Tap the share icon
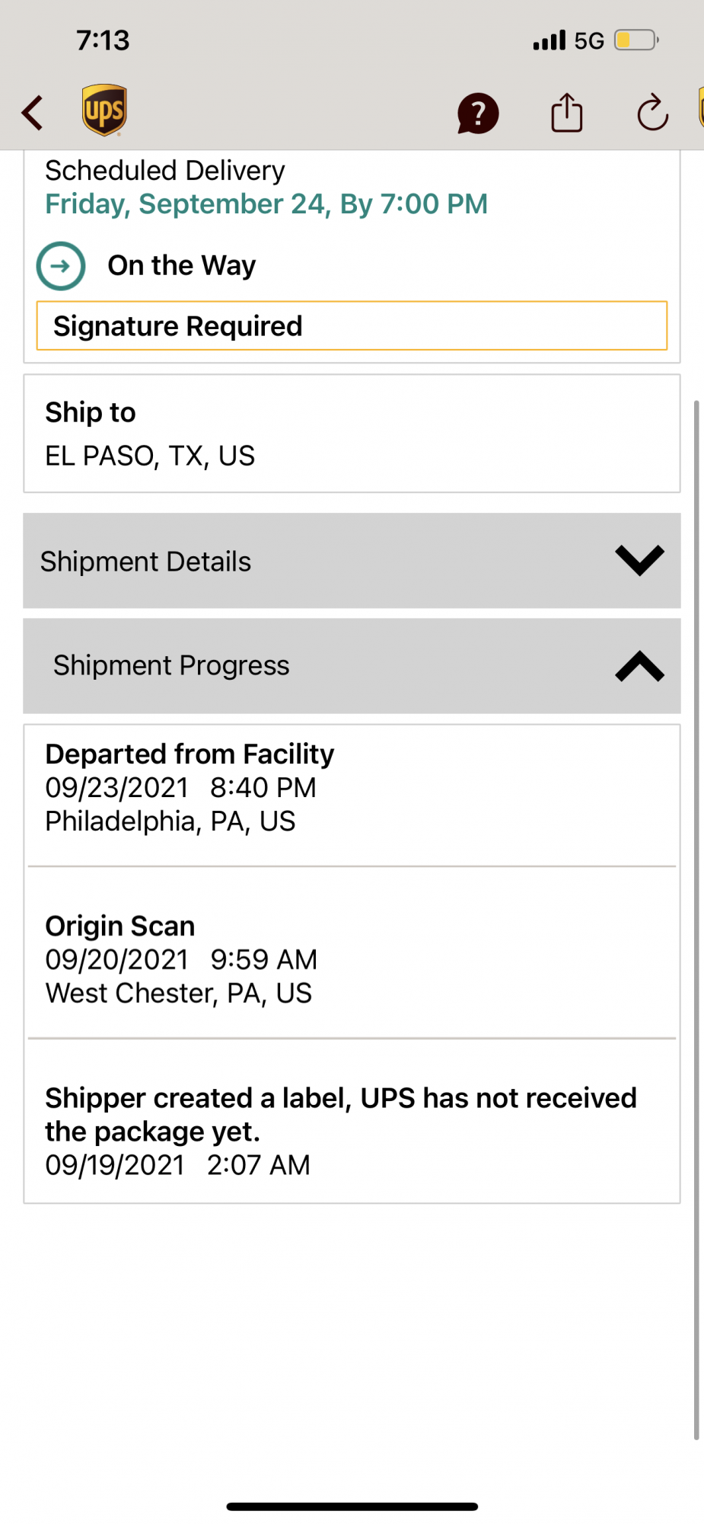 tap(566, 113)
